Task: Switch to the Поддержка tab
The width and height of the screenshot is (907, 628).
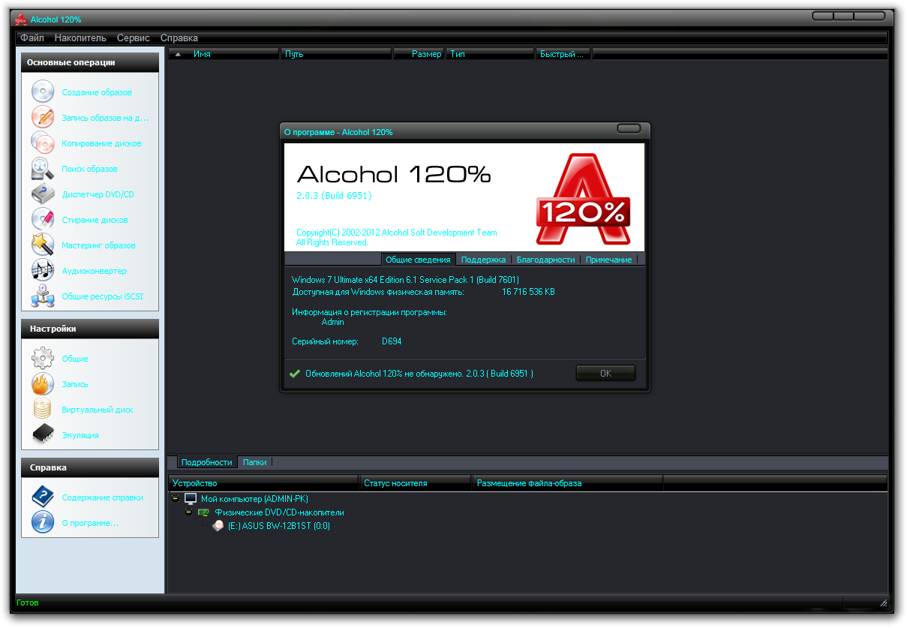Action: coord(484,260)
